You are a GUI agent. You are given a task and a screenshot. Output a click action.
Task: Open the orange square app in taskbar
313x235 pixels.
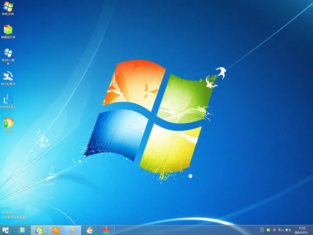click(56, 230)
